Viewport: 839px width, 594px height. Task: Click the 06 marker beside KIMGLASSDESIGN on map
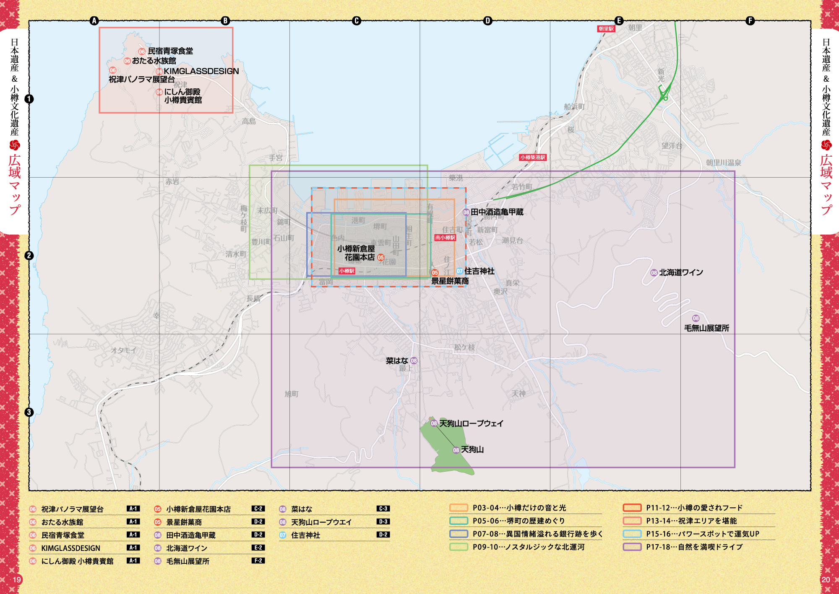(159, 72)
